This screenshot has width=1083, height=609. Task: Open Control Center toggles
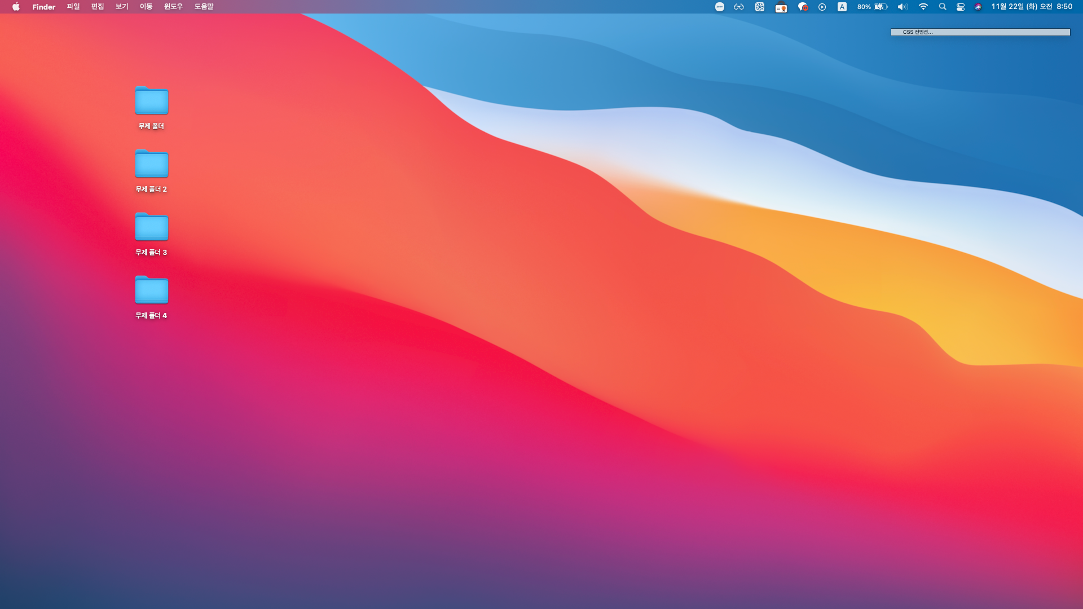pos(961,7)
